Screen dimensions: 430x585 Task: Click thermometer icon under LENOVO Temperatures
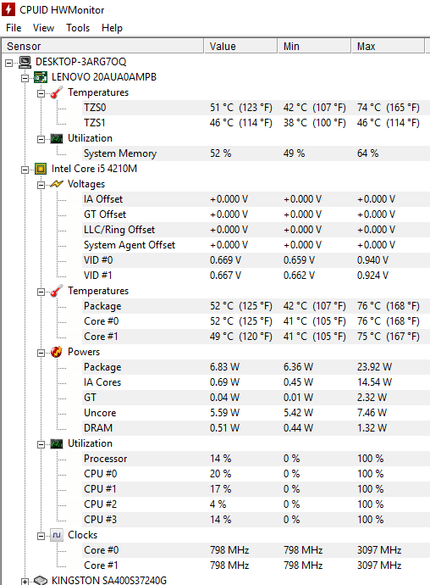pos(57,92)
